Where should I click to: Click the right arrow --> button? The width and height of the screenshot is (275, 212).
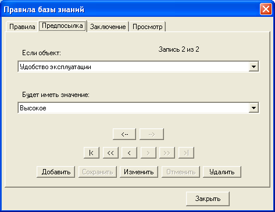[x=152, y=134]
